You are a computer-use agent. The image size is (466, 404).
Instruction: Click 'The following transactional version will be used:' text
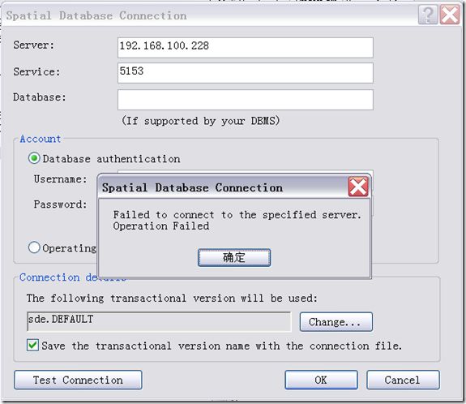[x=172, y=298]
